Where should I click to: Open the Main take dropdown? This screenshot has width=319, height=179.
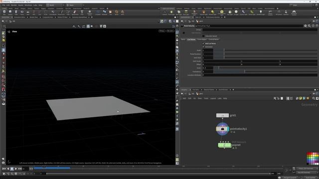[74, 5]
